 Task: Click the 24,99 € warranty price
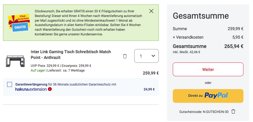click(x=149, y=89)
